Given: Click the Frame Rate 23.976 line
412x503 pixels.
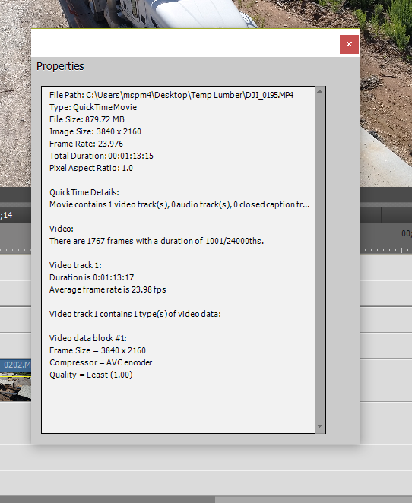Looking at the screenshot, I should pos(87,144).
